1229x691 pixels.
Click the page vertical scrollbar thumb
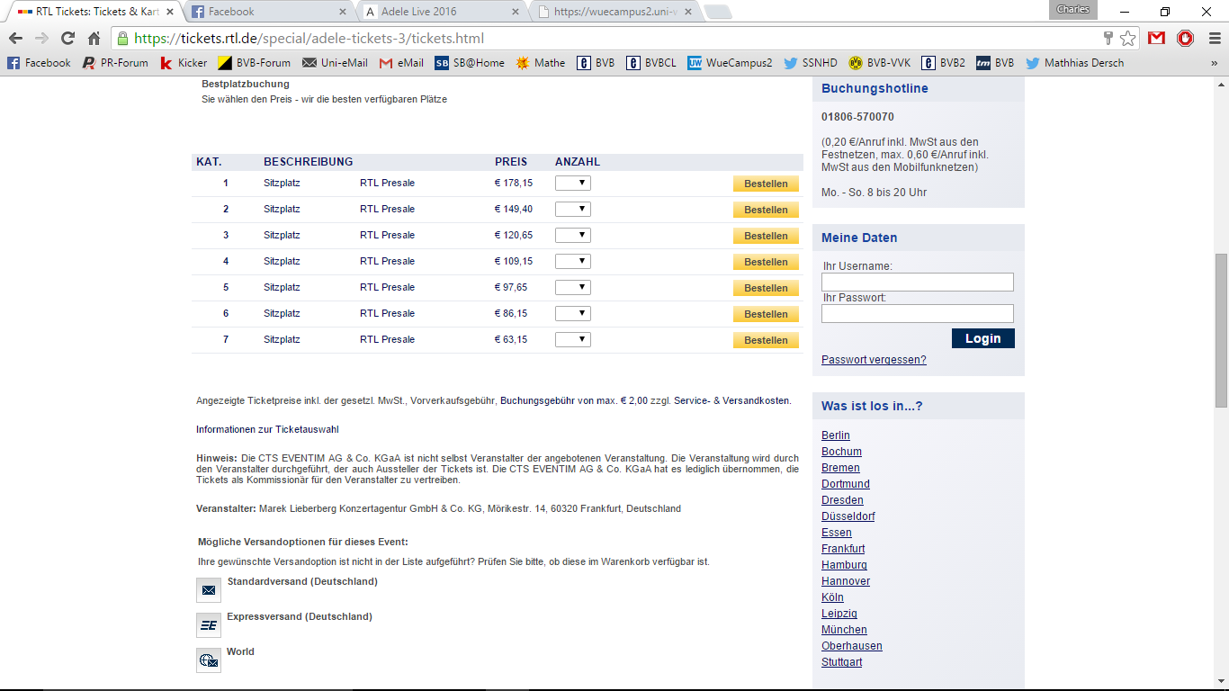pyautogui.click(x=1221, y=331)
